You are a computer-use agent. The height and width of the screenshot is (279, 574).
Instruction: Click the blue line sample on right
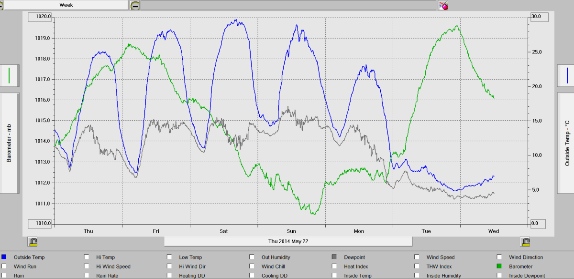click(566, 75)
